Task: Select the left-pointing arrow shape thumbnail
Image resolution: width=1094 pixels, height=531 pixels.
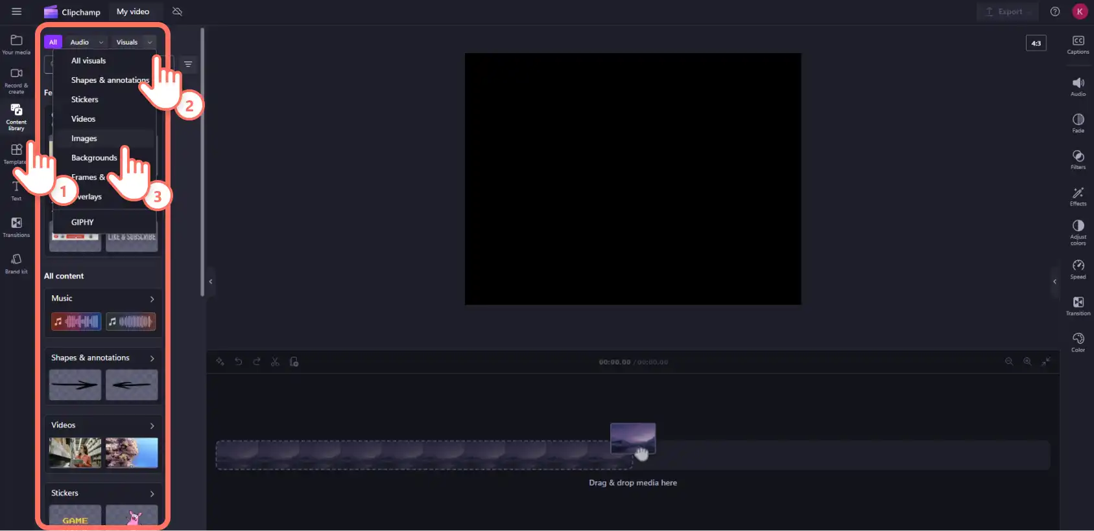Action: (132, 385)
